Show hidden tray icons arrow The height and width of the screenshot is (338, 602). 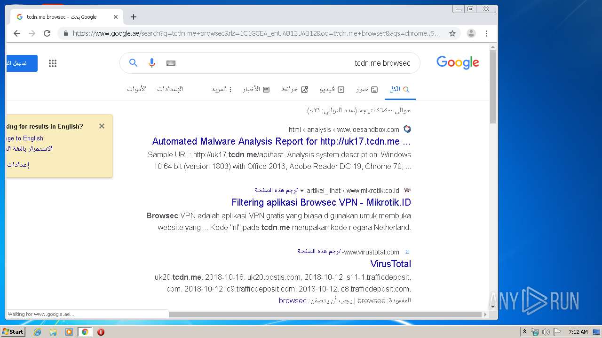(524, 332)
